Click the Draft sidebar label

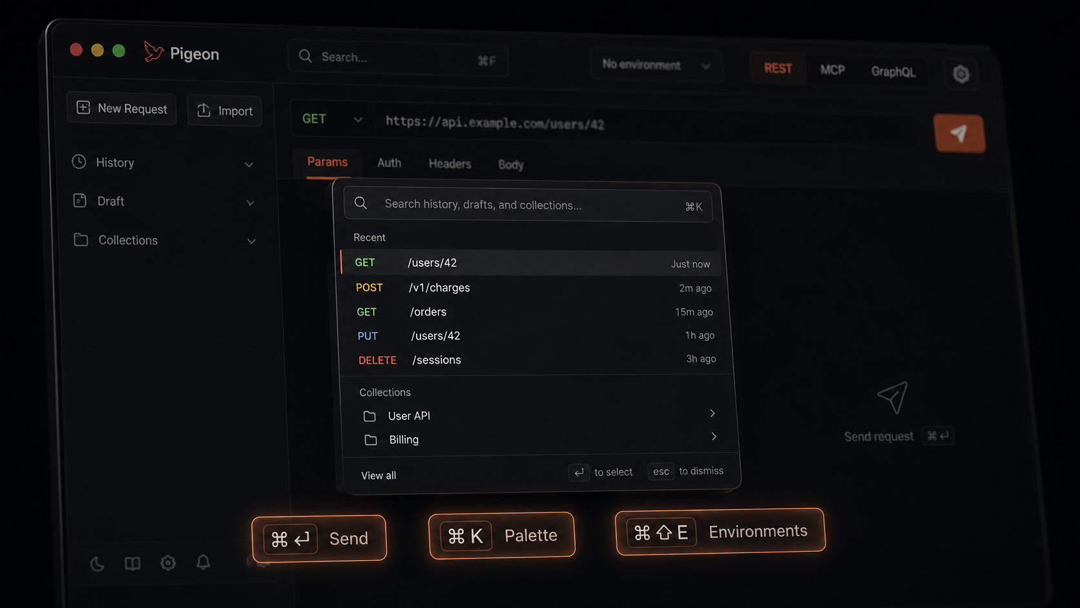110,202
